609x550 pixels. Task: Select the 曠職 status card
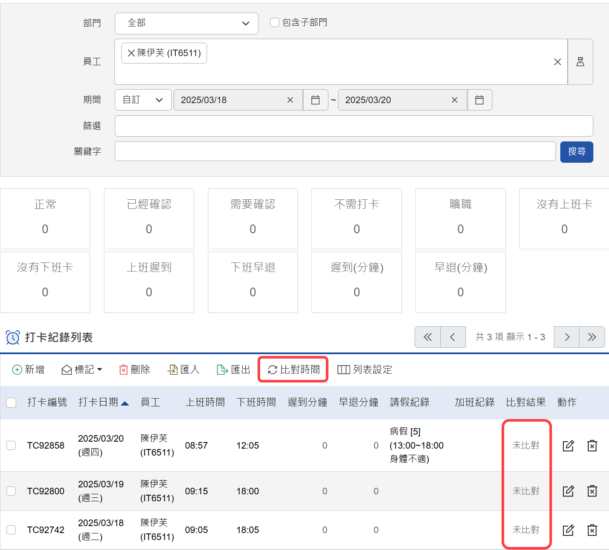(461, 219)
